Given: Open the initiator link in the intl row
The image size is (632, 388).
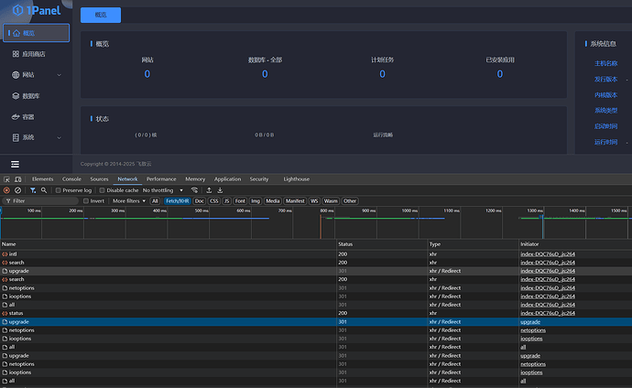Looking at the screenshot, I should (x=548, y=254).
